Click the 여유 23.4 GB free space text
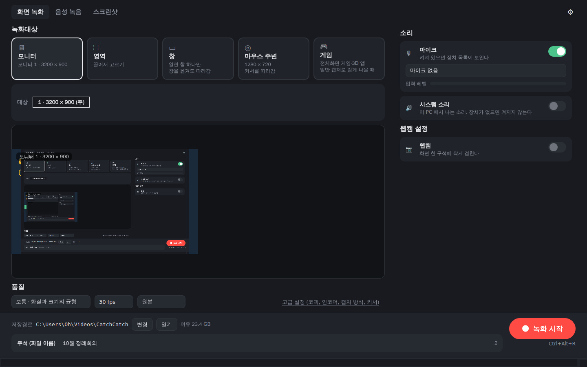This screenshot has width=587, height=367. 196,324
